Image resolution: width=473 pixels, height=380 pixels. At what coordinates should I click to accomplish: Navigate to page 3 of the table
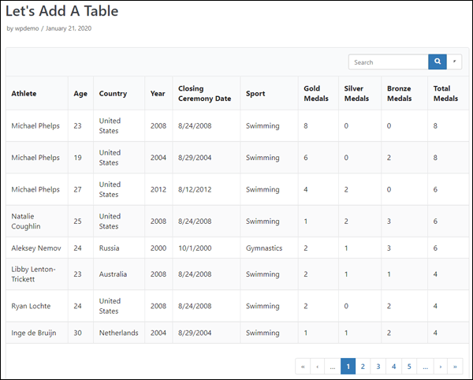[x=378, y=366]
